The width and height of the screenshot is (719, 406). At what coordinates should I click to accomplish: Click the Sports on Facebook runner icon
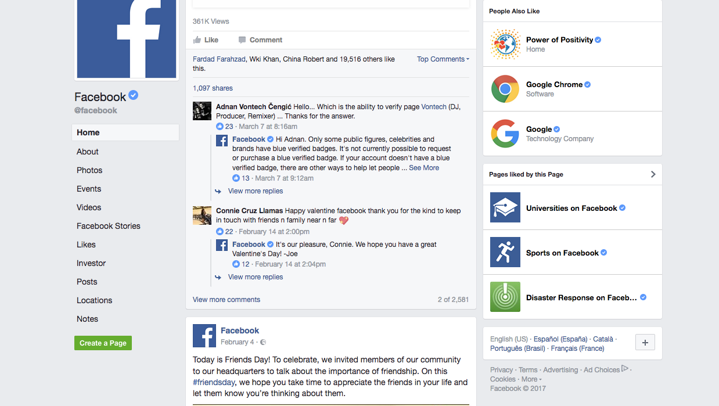[x=505, y=252]
